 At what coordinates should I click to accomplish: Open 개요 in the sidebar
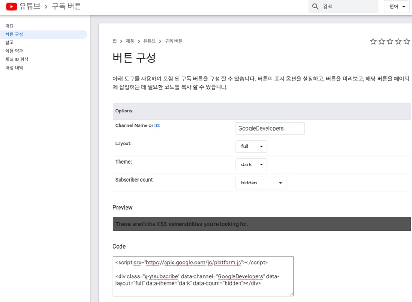[9, 26]
